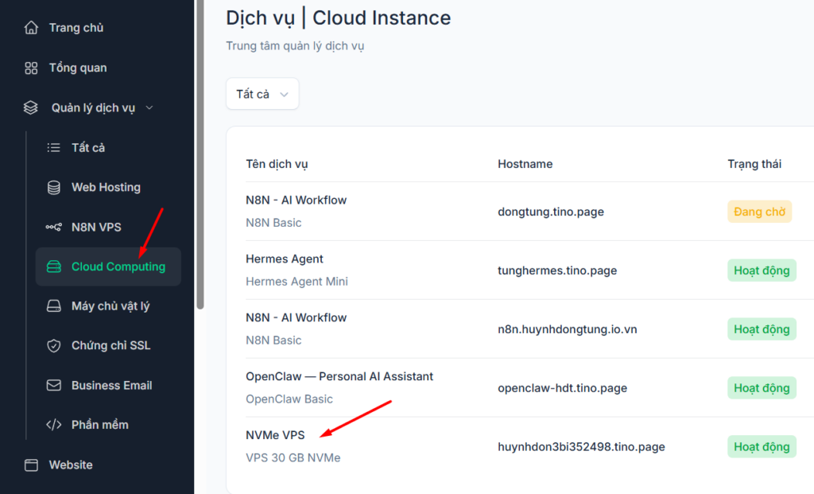
Task: Select Cloud Computing in sidebar
Action: [x=108, y=266]
